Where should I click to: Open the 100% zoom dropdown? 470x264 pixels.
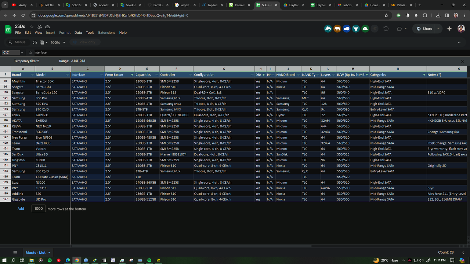(x=58, y=43)
